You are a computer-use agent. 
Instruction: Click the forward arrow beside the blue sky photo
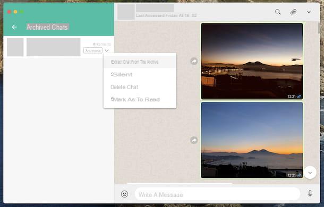pos(194,140)
